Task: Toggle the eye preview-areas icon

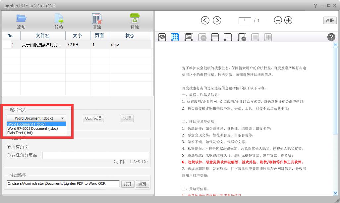Action: tap(162, 37)
